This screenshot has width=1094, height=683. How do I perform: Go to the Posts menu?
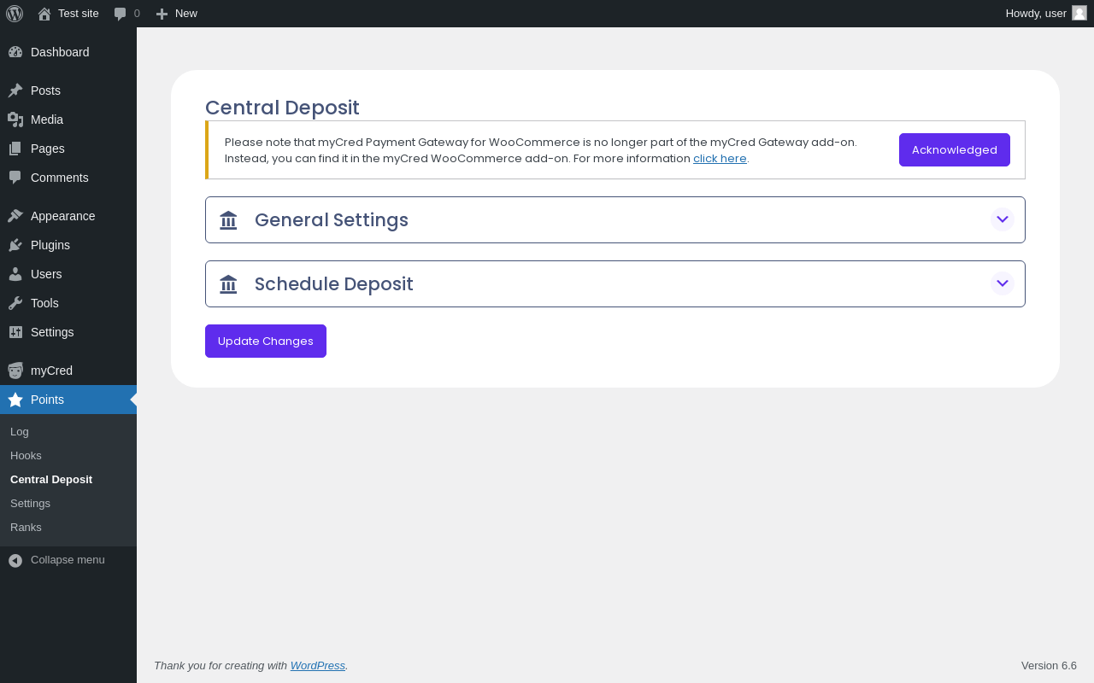click(x=45, y=90)
